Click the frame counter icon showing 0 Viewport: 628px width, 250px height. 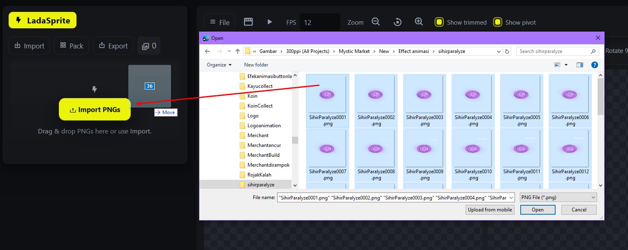pyautogui.click(x=149, y=46)
